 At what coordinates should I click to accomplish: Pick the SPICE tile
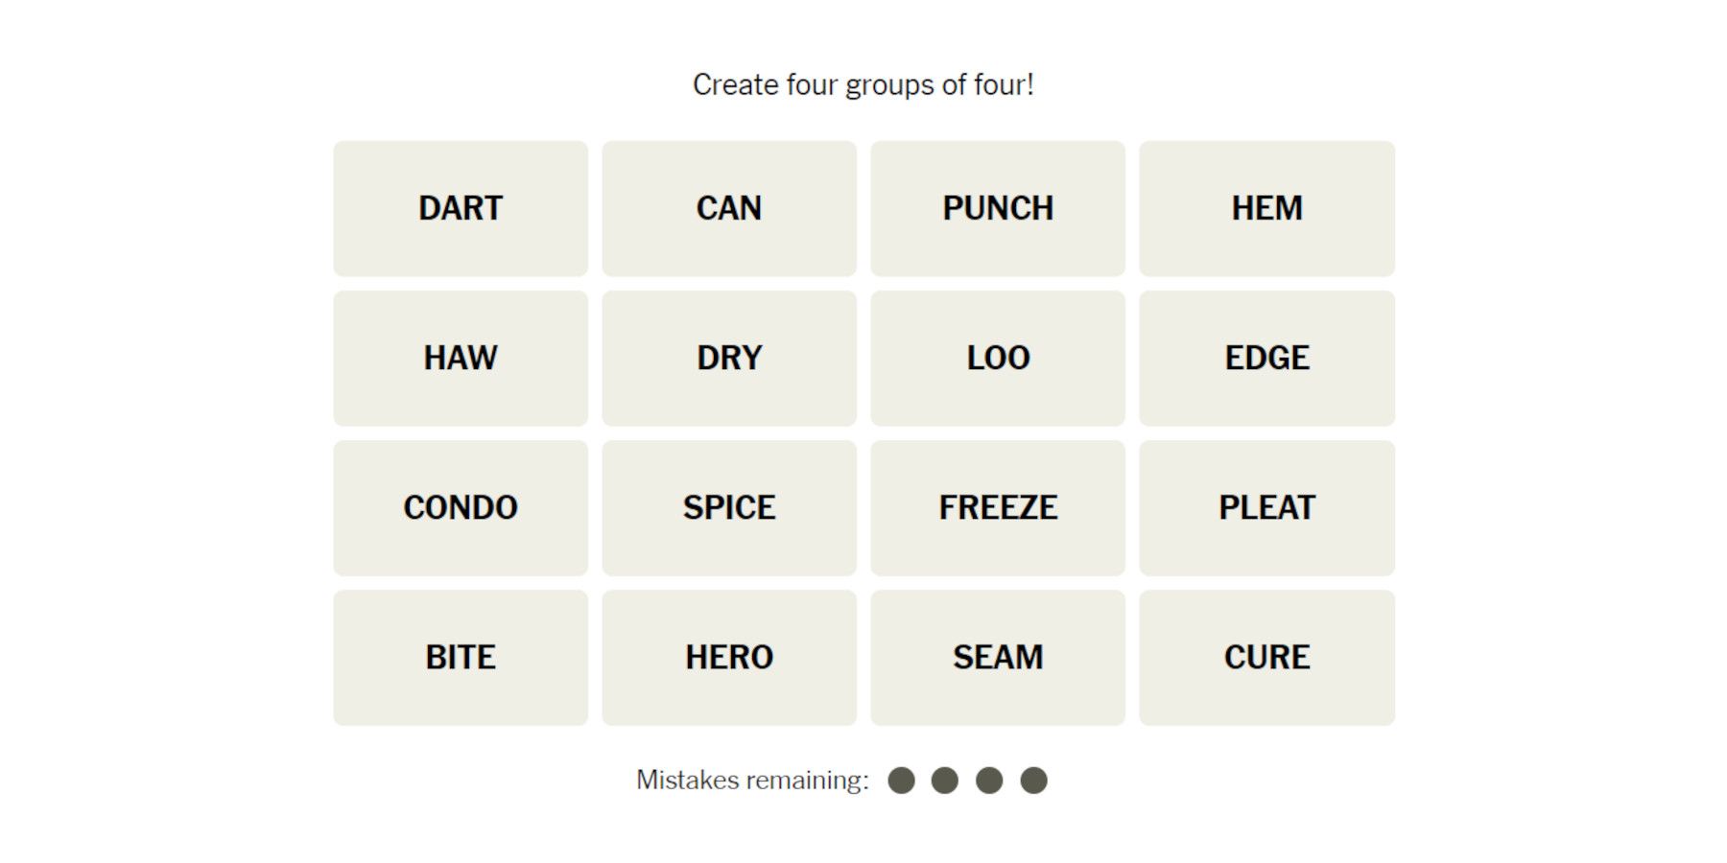tap(729, 507)
